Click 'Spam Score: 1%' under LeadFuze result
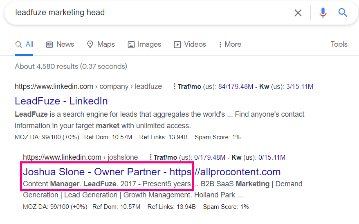359x224 pixels. click(218, 137)
